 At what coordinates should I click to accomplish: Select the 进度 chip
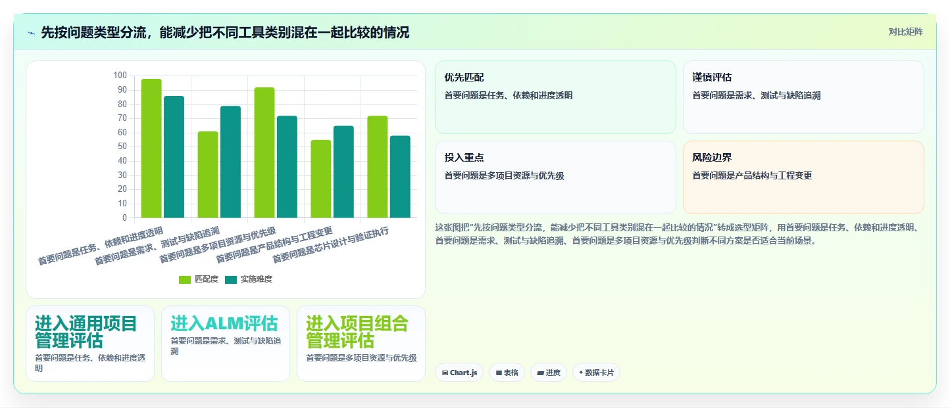point(549,373)
